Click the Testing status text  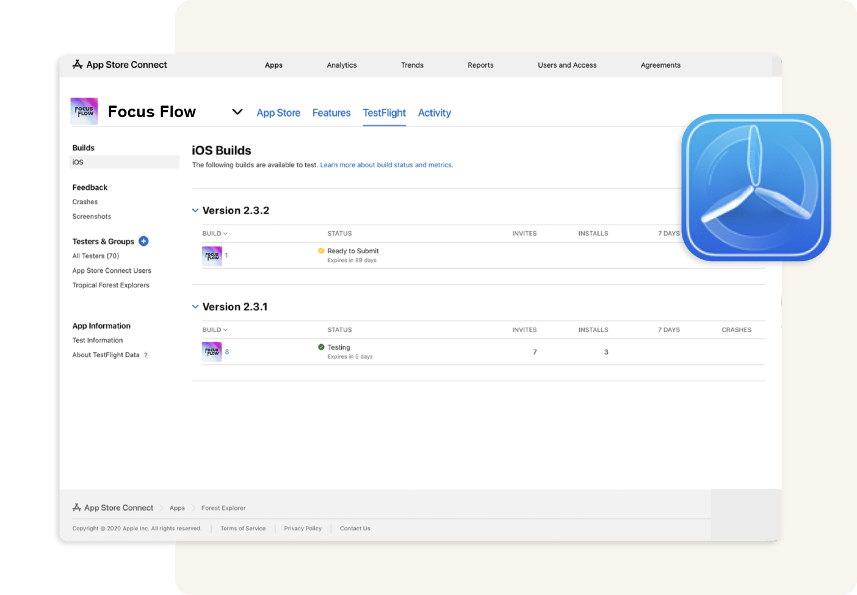[339, 347]
